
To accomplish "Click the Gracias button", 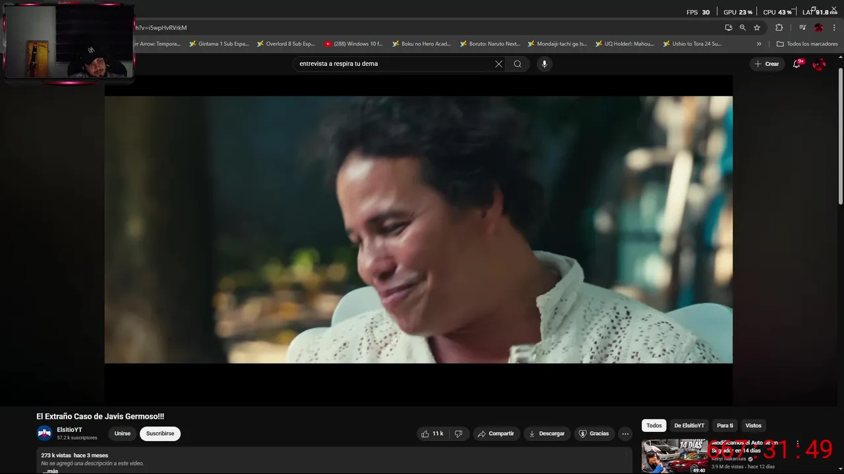I will click(x=593, y=434).
